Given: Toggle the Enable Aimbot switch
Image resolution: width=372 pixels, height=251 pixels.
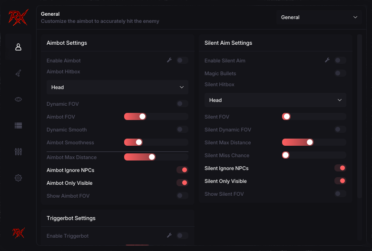Looking at the screenshot, I should 182,60.
